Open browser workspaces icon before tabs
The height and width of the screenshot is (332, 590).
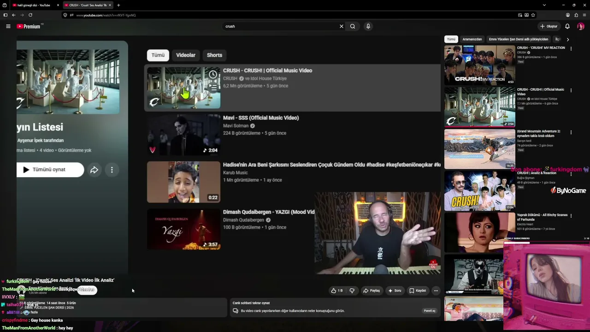pyautogui.click(x=5, y=5)
